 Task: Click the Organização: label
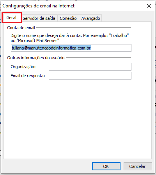pyautogui.click(x=23, y=67)
